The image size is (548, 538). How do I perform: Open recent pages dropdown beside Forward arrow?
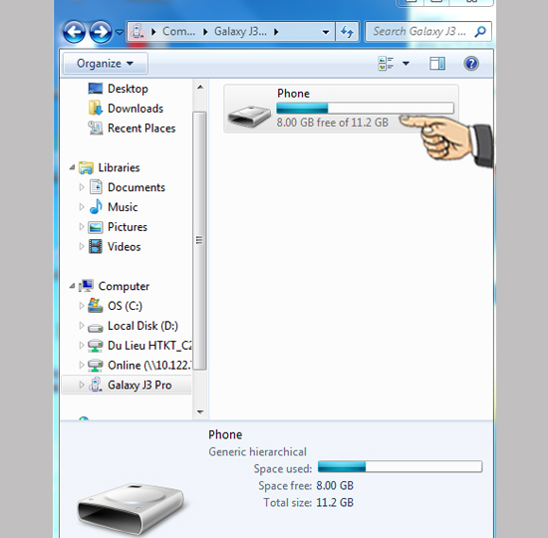120,32
